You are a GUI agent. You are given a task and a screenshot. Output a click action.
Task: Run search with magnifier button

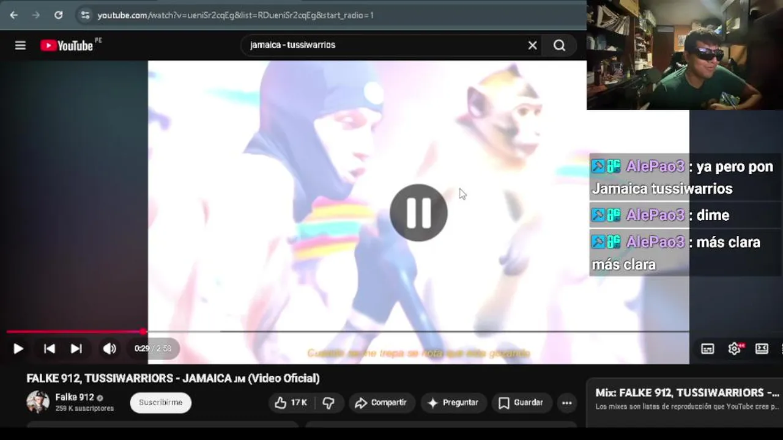pyautogui.click(x=559, y=45)
